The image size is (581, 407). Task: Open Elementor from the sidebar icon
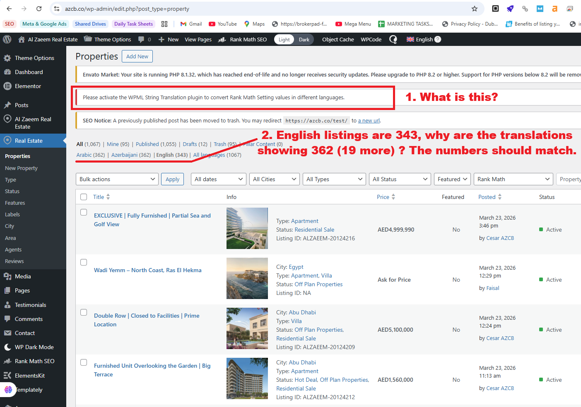point(7,86)
